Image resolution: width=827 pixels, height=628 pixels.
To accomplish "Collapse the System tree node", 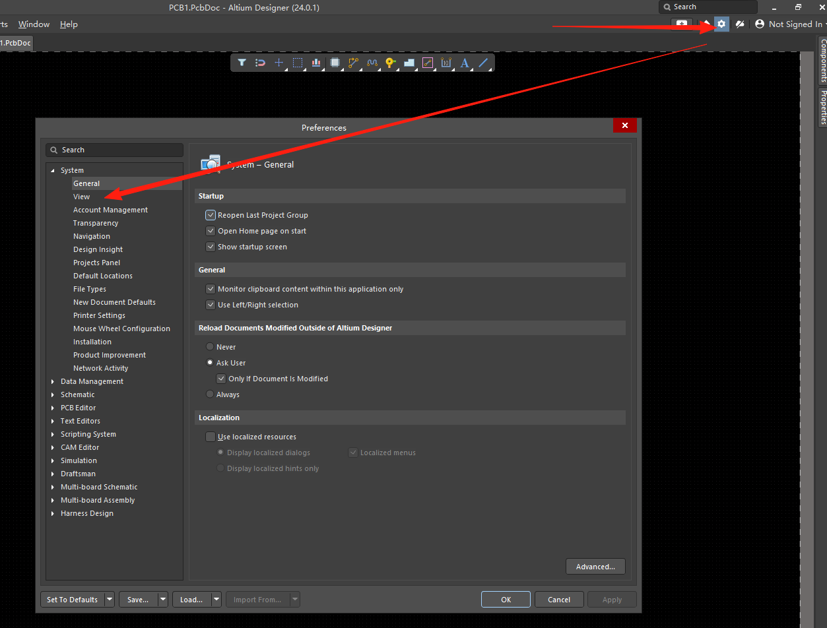I will click(53, 170).
